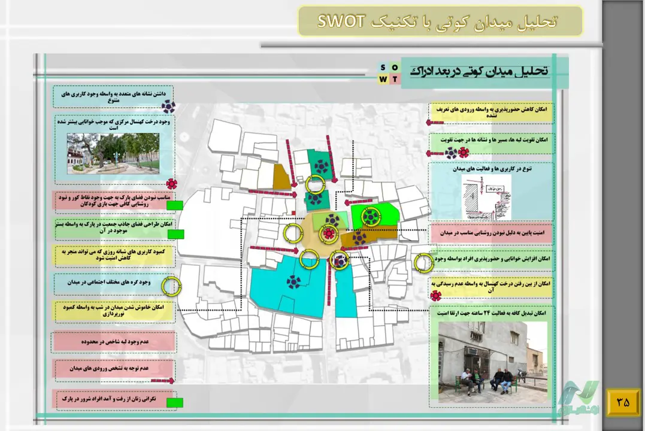The height and width of the screenshot is (431, 645).
Task: Click the red flower icon under 'امکان از بین رفتن درخت'
Action: click(x=436, y=295)
